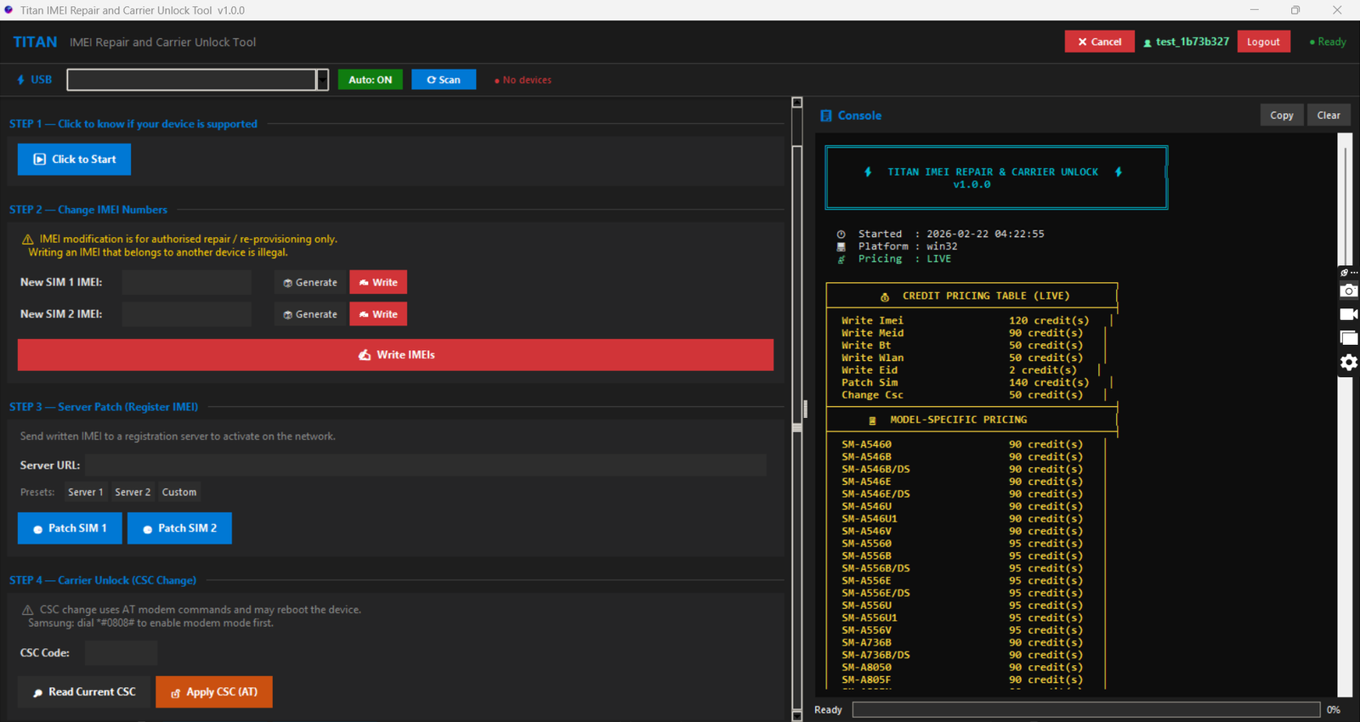The width and height of the screenshot is (1360, 722).
Task: Click the stacked windows gallery icon
Action: (1348, 338)
